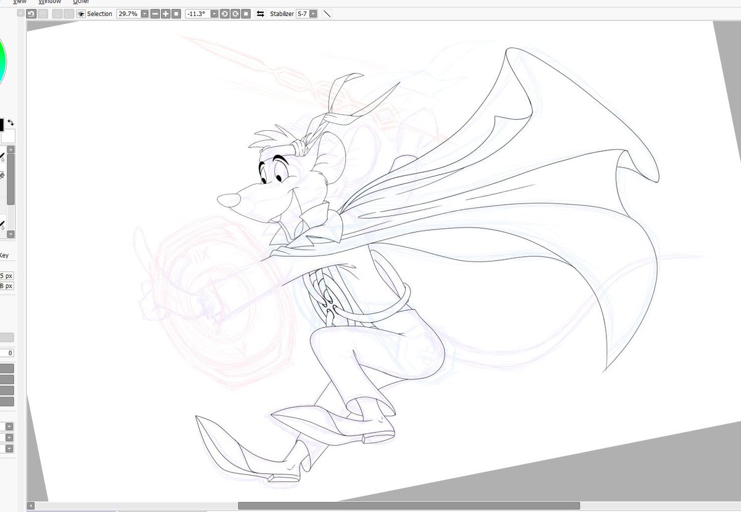Click the Redo arrow button beside Undo
The width and height of the screenshot is (741, 512).
pos(43,14)
